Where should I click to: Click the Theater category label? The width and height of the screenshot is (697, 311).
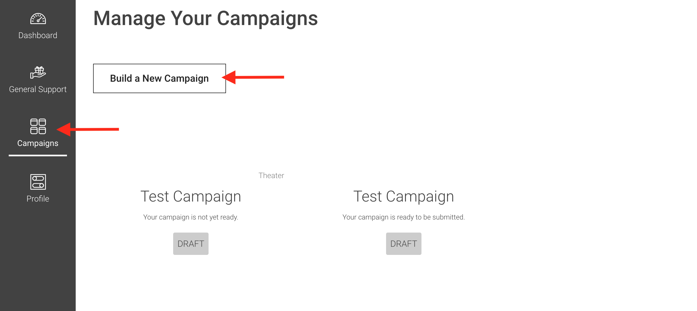click(271, 175)
